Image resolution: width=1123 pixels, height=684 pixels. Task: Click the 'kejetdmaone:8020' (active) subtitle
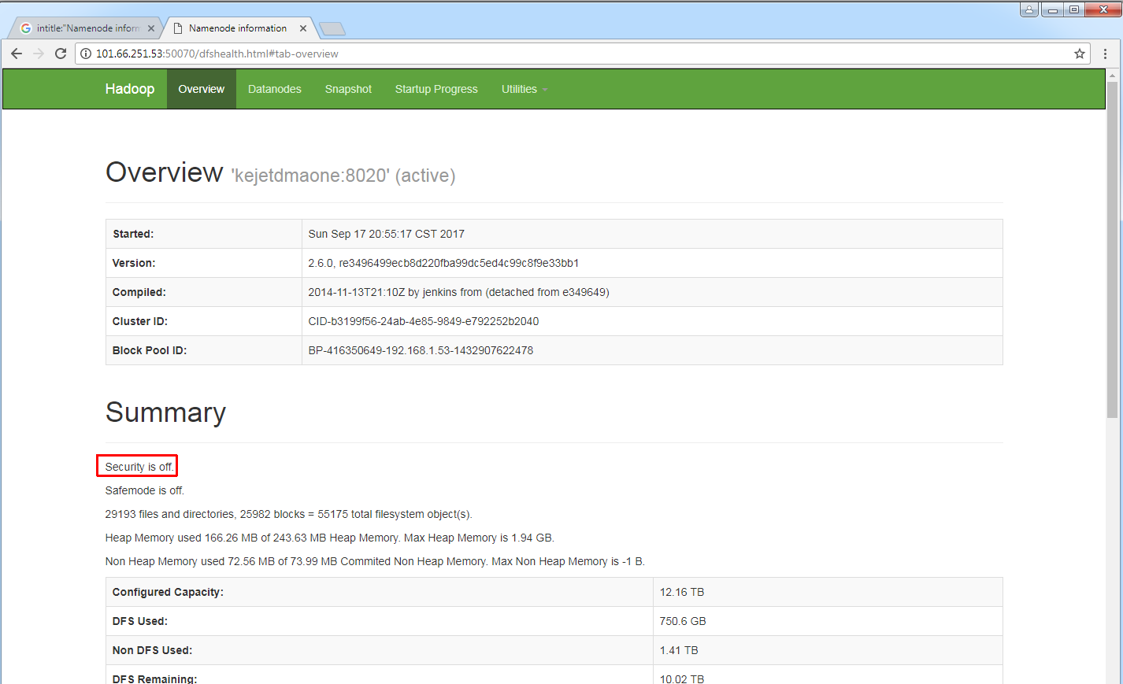[343, 176]
